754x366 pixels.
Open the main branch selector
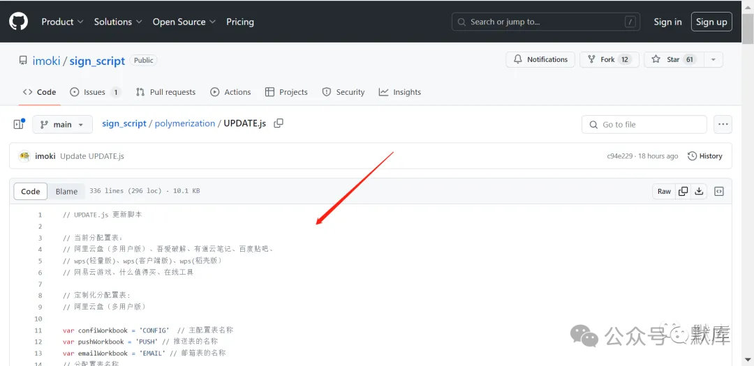click(62, 124)
